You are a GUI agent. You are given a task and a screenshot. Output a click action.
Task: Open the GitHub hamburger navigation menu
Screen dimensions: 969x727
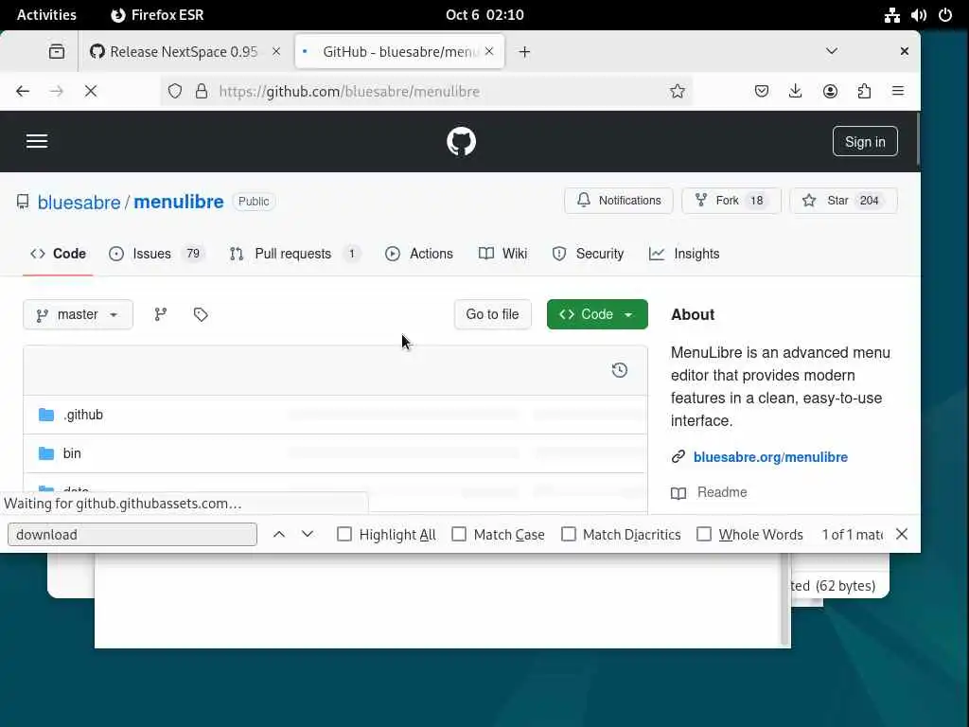point(37,142)
